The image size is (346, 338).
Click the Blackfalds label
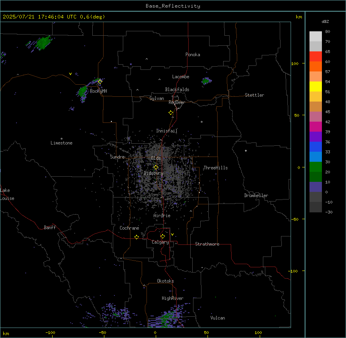[x=177, y=90]
